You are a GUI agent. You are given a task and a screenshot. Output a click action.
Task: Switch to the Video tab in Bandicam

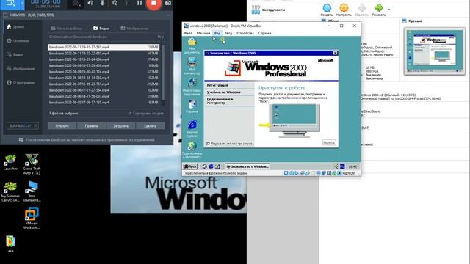pyautogui.click(x=101, y=29)
